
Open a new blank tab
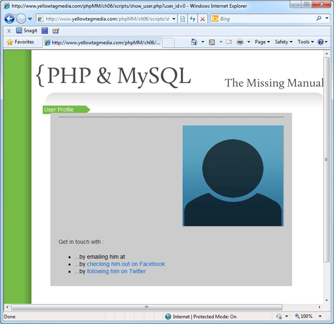point(169,43)
